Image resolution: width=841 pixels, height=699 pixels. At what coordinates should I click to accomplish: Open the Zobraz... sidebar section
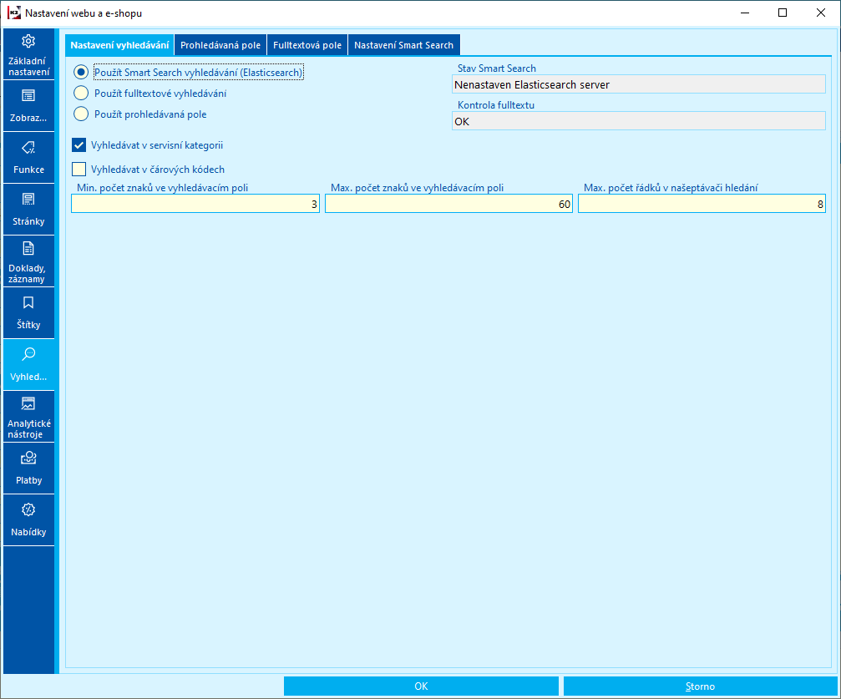click(x=28, y=106)
